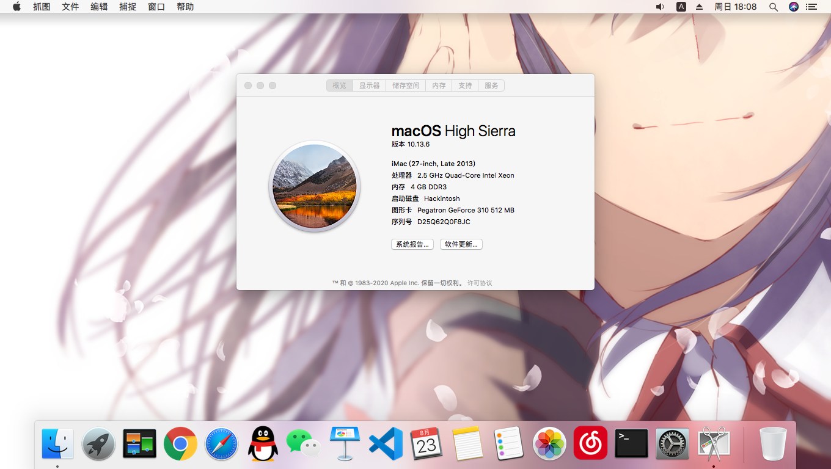The height and width of the screenshot is (469, 831).
Task: Click the Apple Inc. copyright notice
Action: pyautogui.click(x=397, y=283)
